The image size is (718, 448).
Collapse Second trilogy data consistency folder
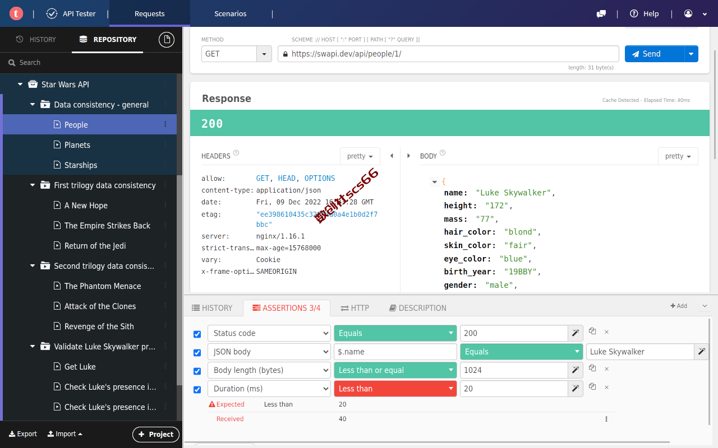[33, 266]
